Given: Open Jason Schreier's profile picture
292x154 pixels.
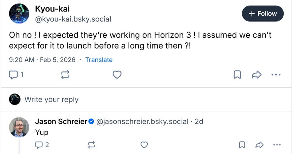Looking at the screenshot, I should 19,127.
